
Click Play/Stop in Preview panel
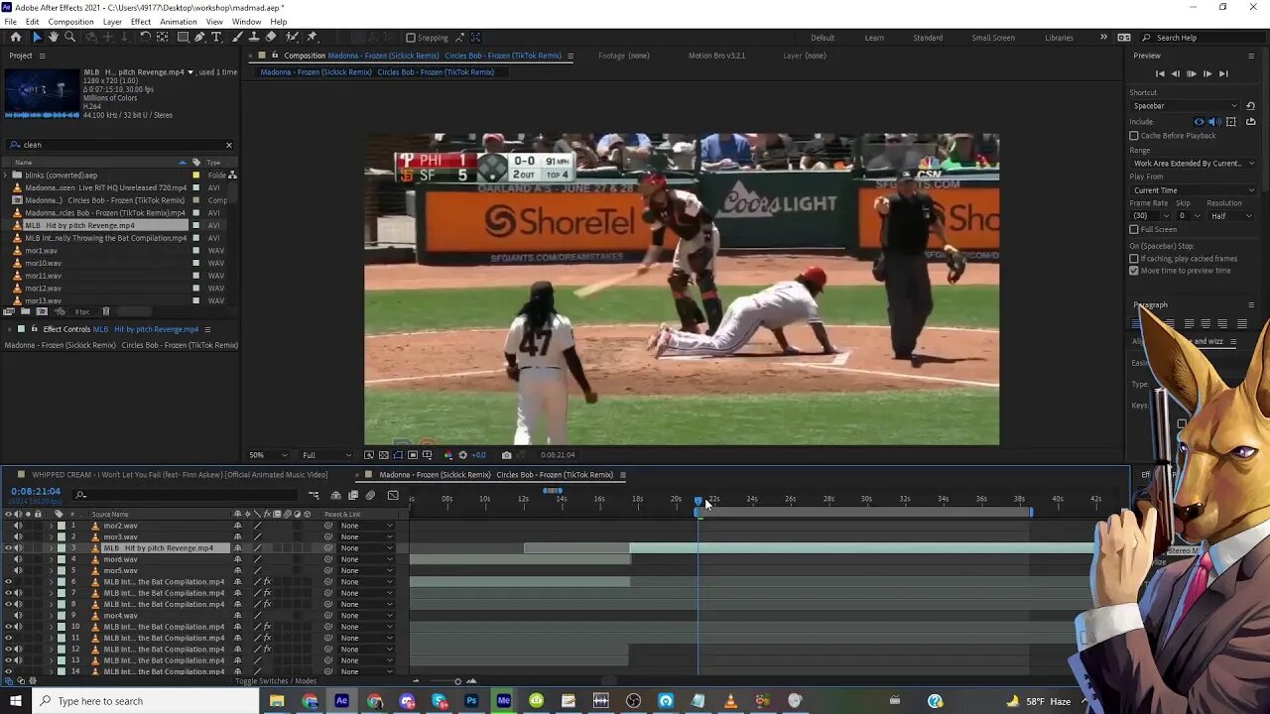pyautogui.click(x=1192, y=73)
